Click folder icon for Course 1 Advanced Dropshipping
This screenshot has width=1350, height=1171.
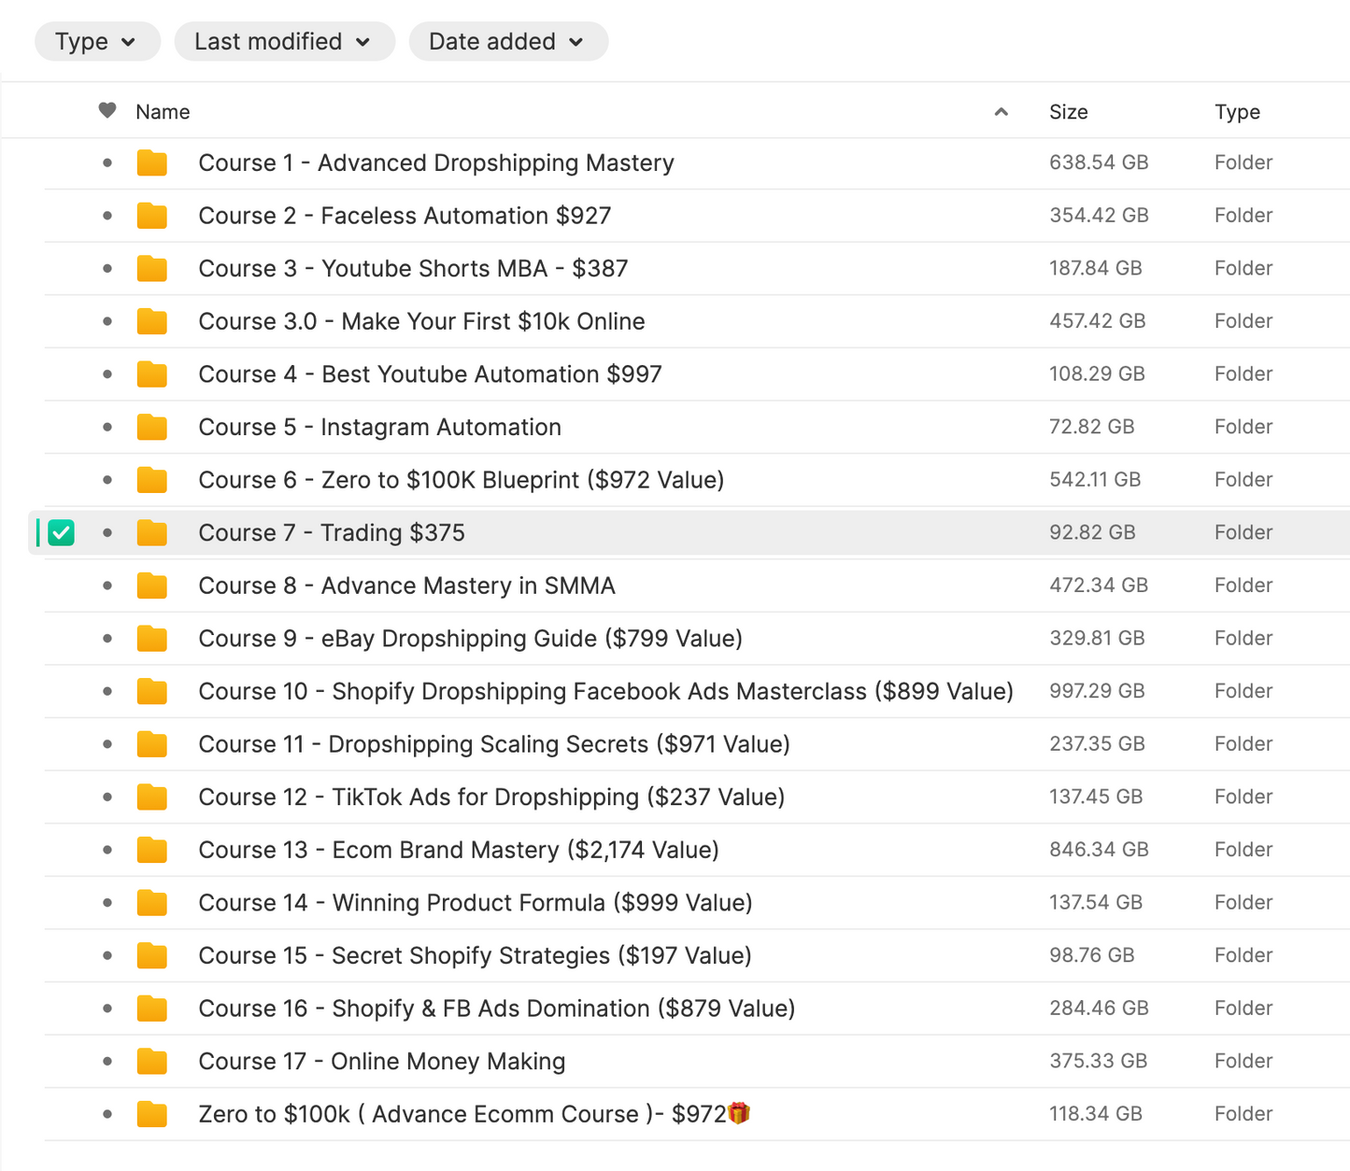pyautogui.click(x=151, y=163)
